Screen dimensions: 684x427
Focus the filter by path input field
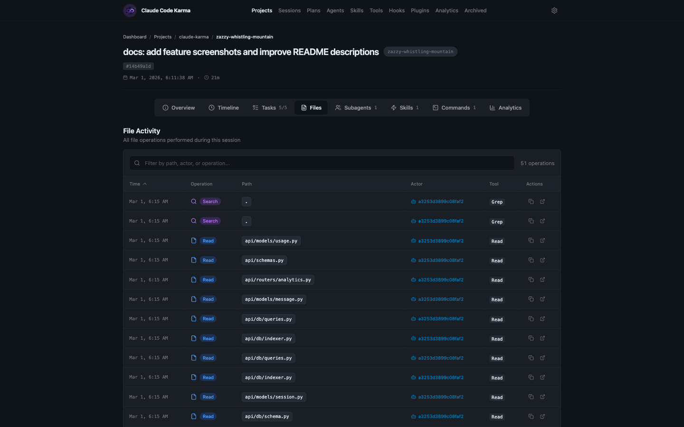point(322,163)
